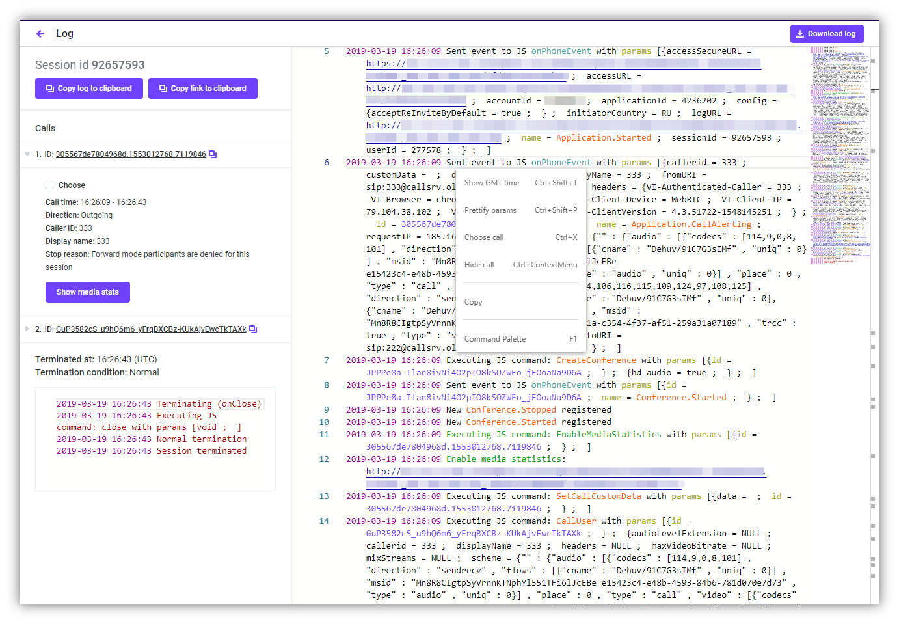Click the Application.Started event name

604,138
